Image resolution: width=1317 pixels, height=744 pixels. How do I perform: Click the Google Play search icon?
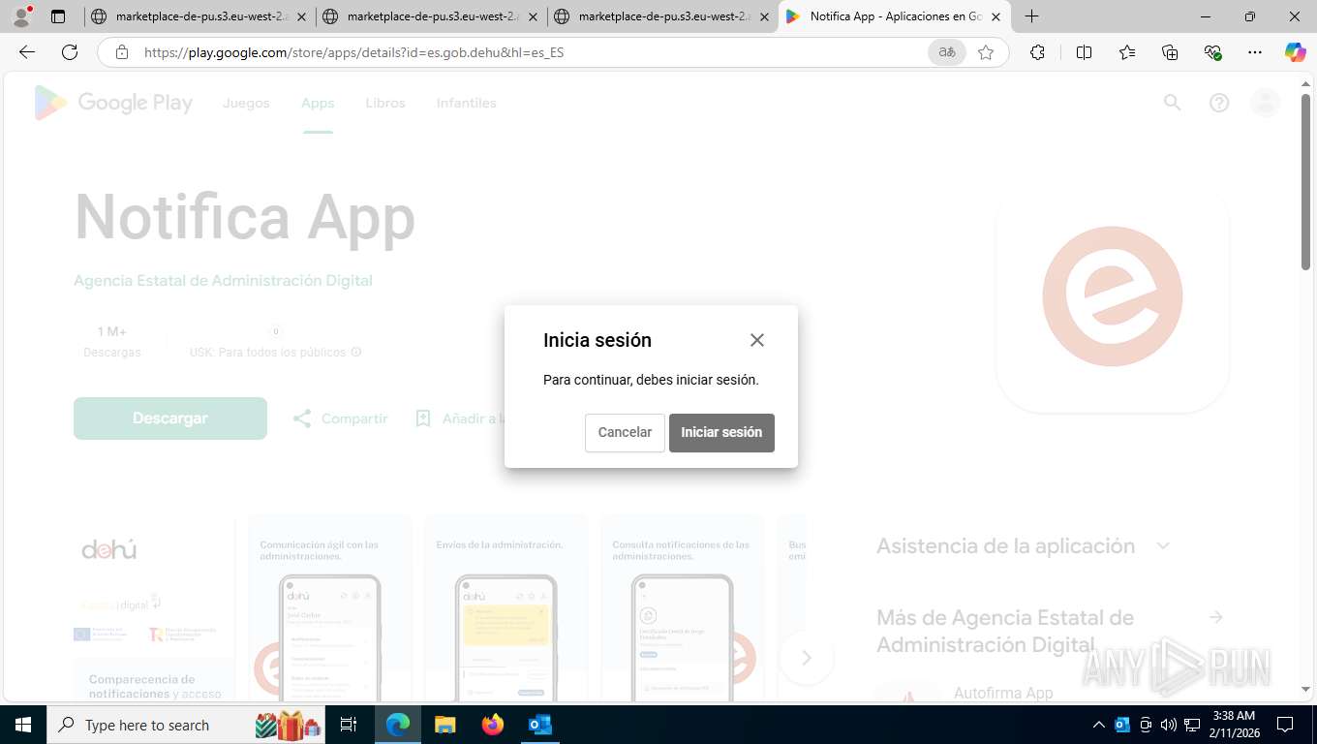pyautogui.click(x=1172, y=103)
